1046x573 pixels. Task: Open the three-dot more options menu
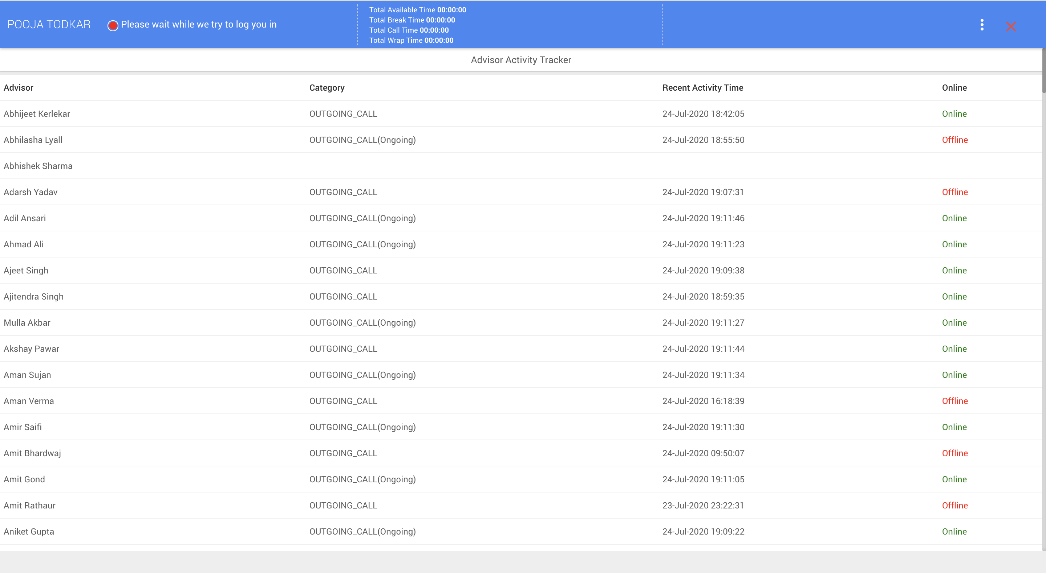point(982,25)
